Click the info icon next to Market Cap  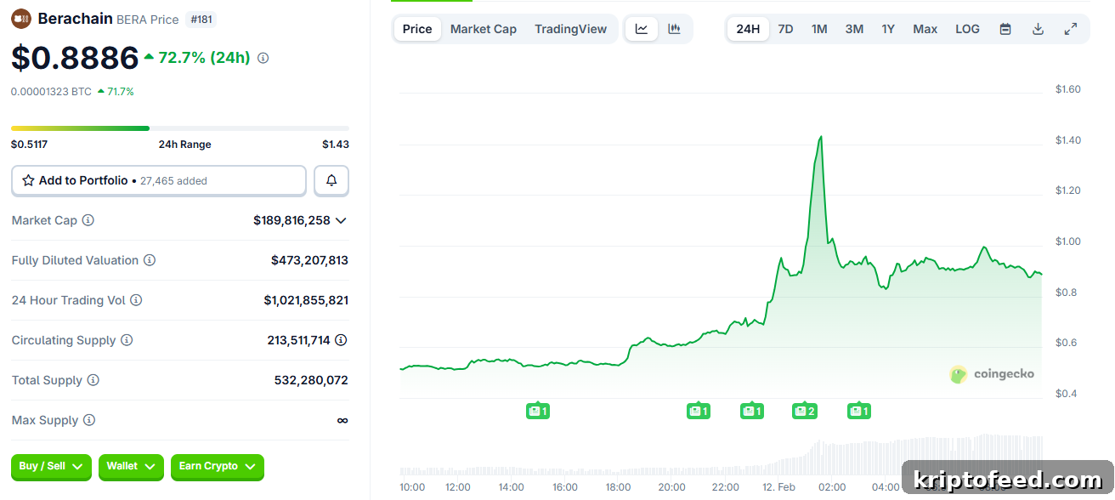pyautogui.click(x=88, y=220)
